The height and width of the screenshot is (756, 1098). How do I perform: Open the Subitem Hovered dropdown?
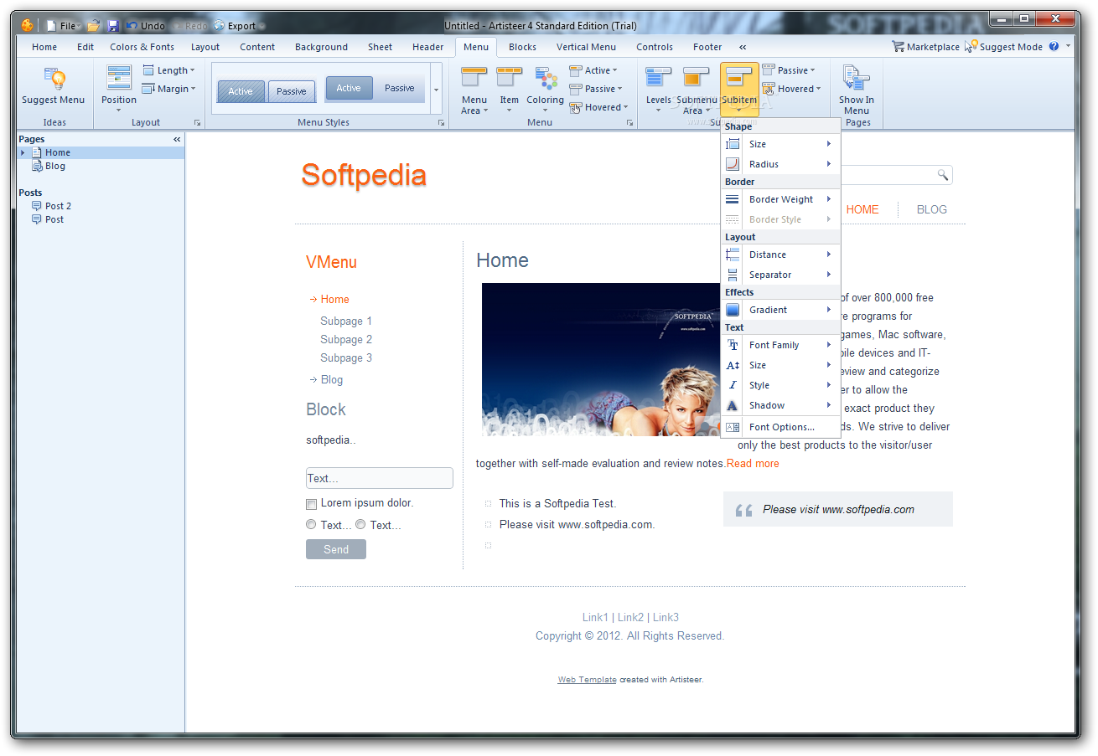[x=792, y=89]
